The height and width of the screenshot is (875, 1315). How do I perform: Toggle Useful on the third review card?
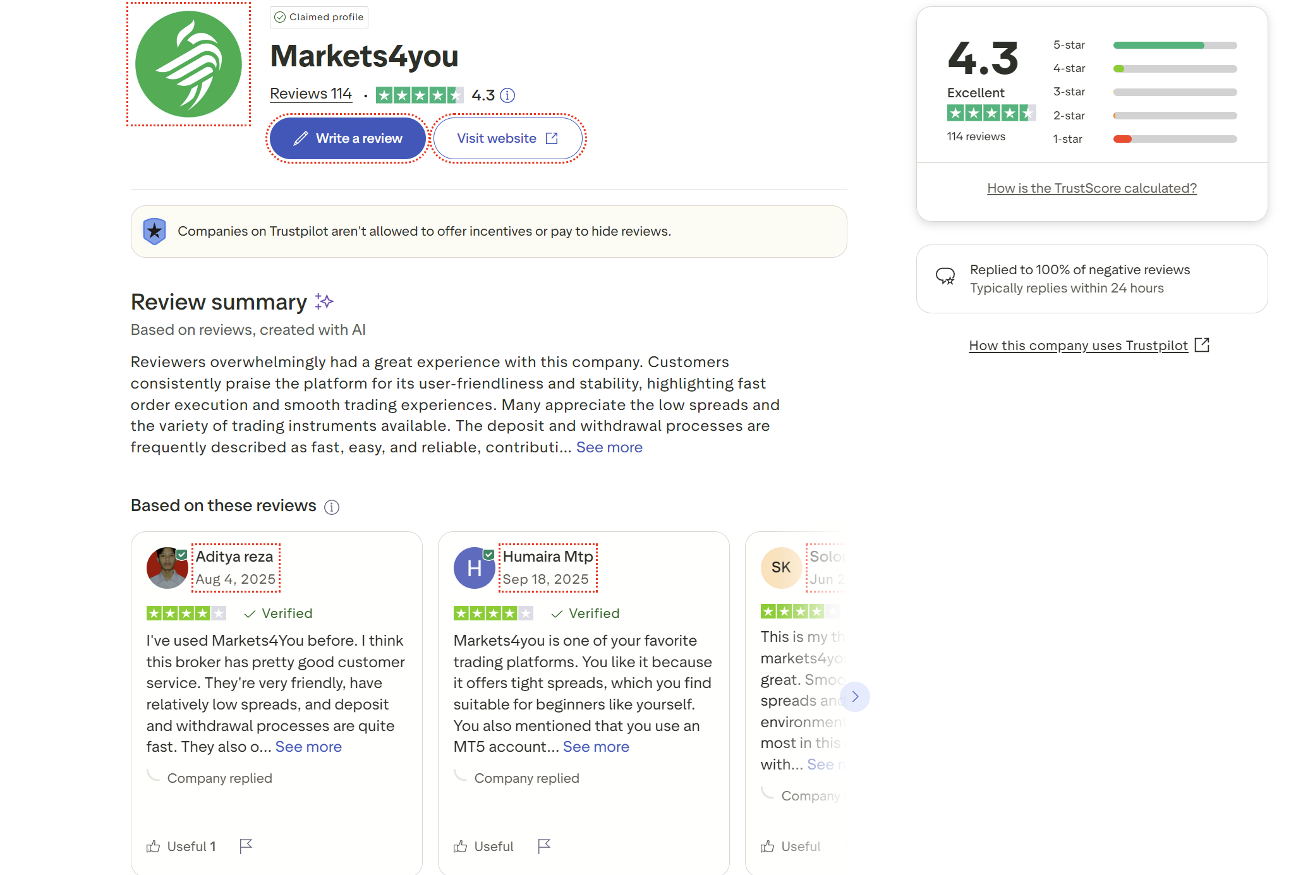tap(790, 845)
